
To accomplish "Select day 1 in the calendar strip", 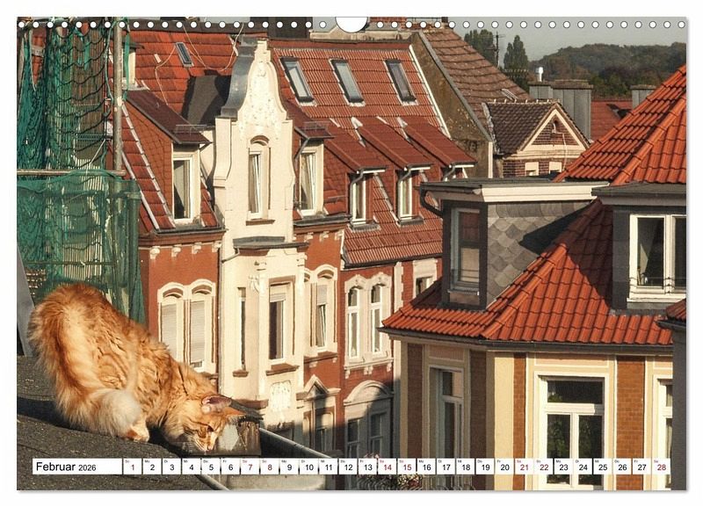I will [x=133, y=467].
